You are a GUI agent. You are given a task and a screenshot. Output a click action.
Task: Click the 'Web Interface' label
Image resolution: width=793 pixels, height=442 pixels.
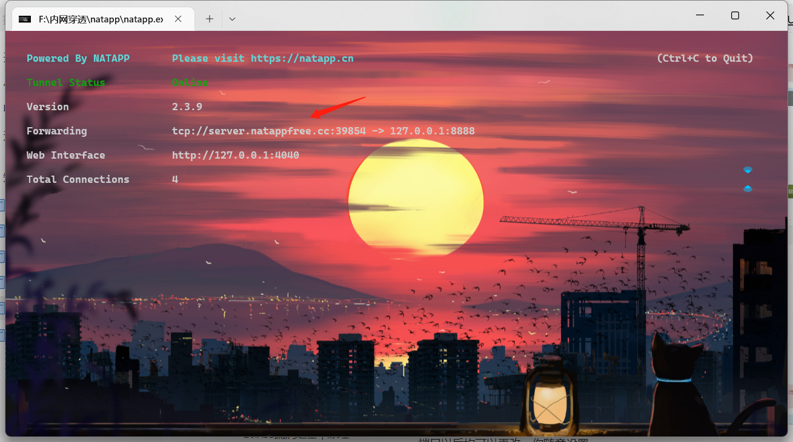click(66, 155)
